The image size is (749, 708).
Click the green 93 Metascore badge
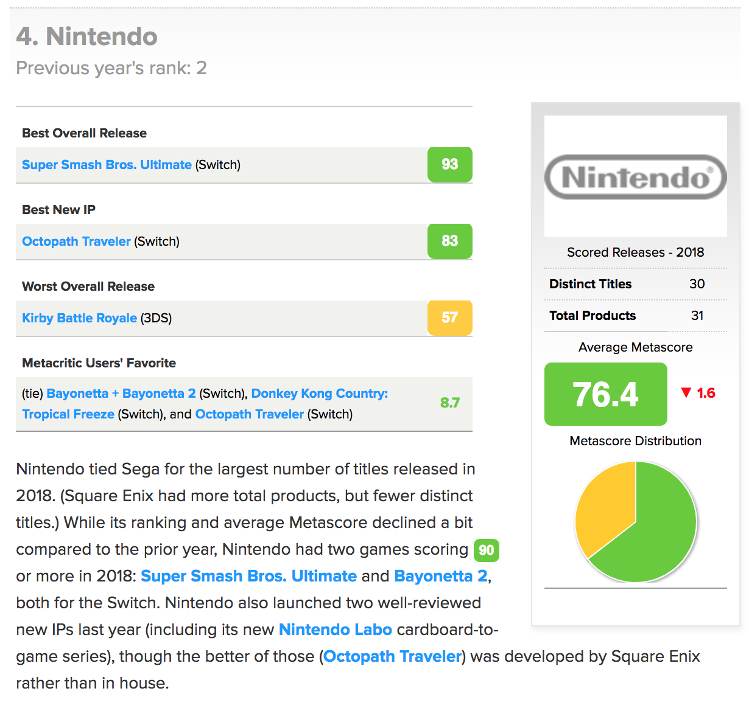point(449,164)
